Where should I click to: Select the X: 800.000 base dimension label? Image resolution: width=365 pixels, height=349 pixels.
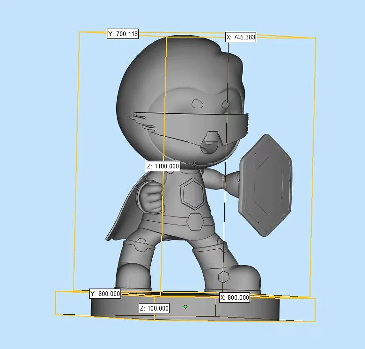pos(235,297)
